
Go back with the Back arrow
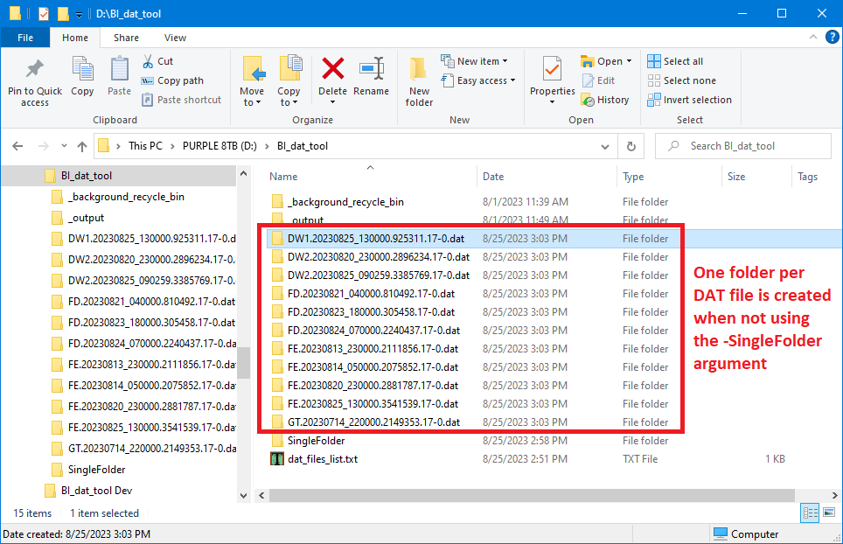(x=17, y=146)
